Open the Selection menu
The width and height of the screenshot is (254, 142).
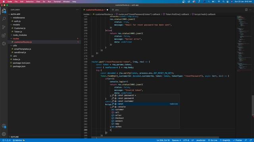[x=30, y=2]
